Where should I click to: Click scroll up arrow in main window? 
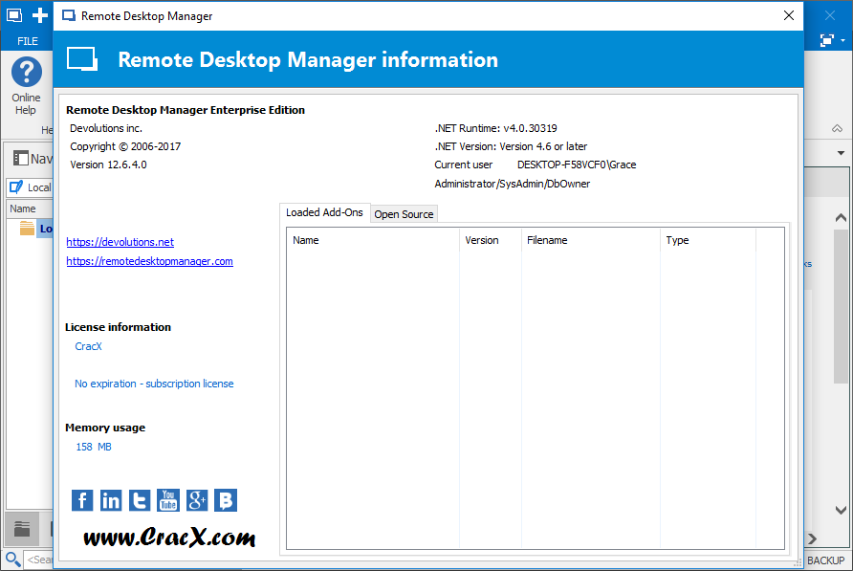[x=841, y=218]
